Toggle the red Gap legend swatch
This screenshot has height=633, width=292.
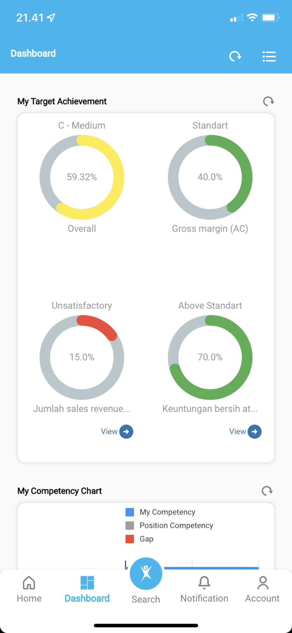[x=130, y=539]
